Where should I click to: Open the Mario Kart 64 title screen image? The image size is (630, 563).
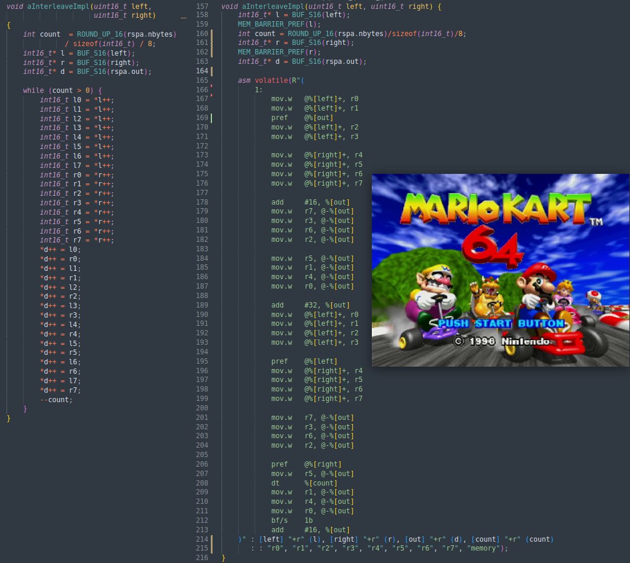point(501,270)
